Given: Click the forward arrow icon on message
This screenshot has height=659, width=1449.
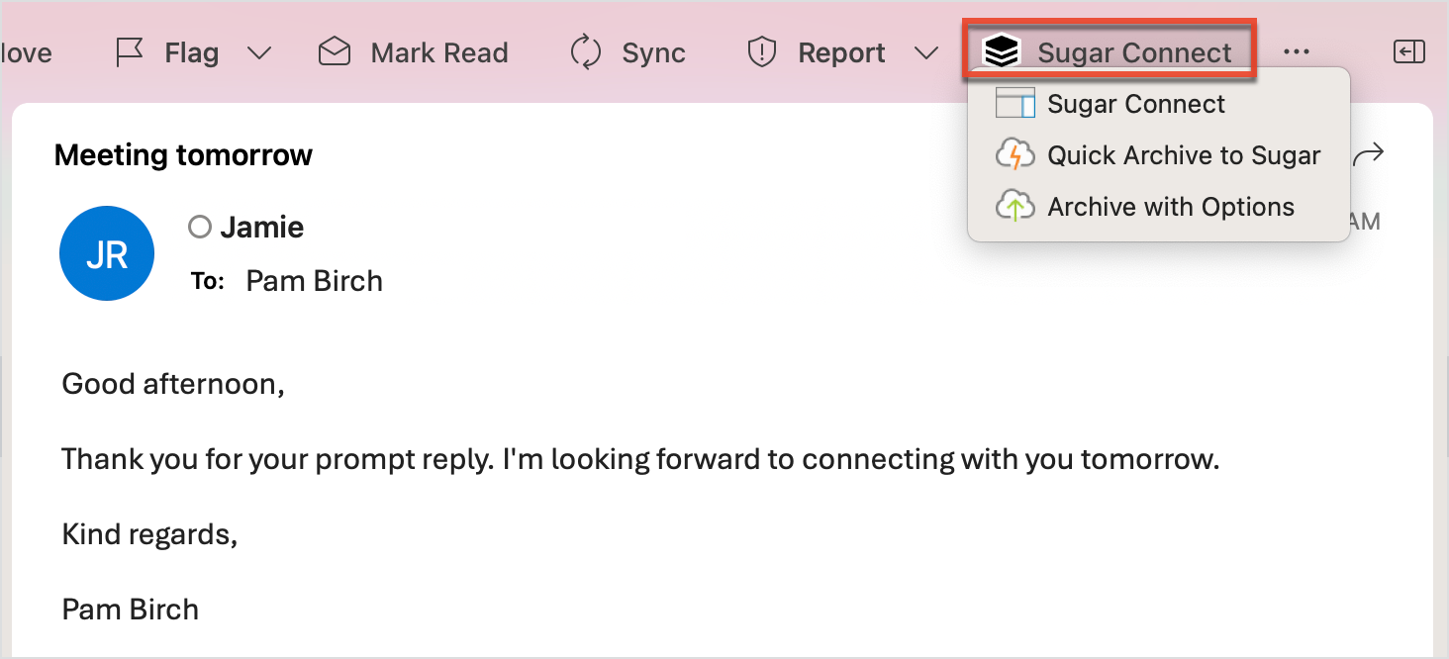Looking at the screenshot, I should (1368, 154).
